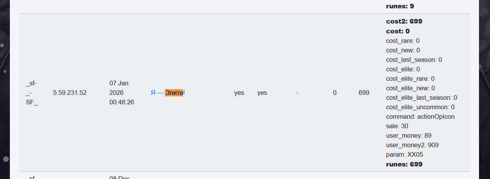Click the bold "cost2: 699" line
The width and height of the screenshot is (490, 179).
pyautogui.click(x=404, y=21)
